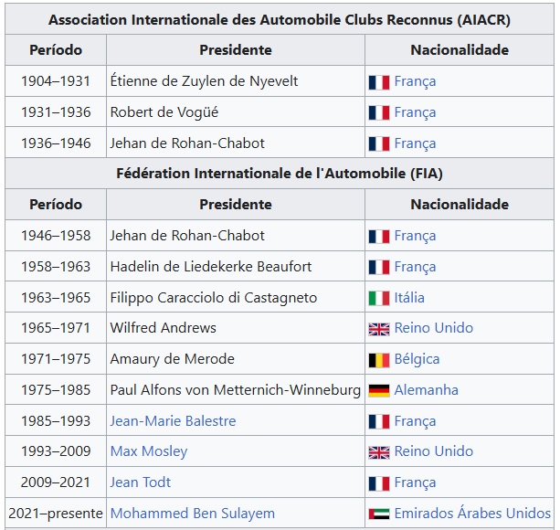The width and height of the screenshot is (560, 530).
Task: Click the Itália country link
Action: (409, 298)
